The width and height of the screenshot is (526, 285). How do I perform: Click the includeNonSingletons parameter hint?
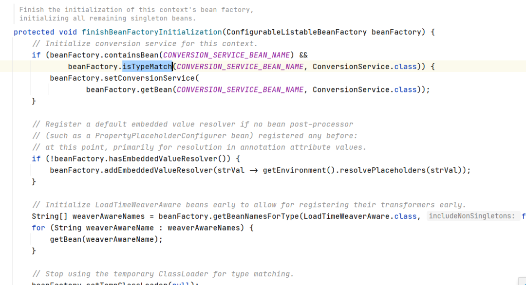click(471, 216)
